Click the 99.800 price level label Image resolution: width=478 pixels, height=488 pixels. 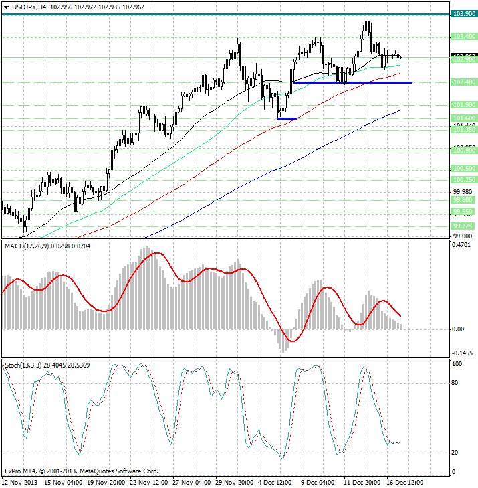[x=463, y=200]
